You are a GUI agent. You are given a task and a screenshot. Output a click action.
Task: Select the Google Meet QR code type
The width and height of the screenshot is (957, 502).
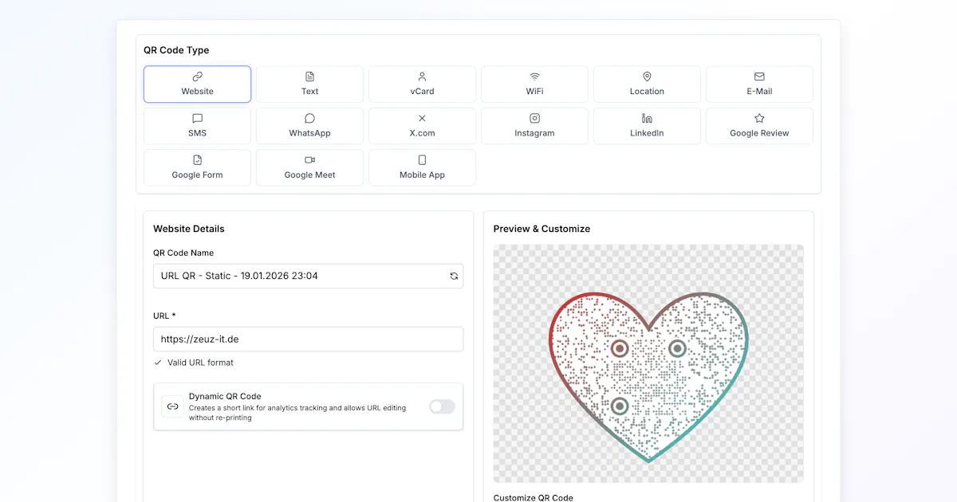point(309,167)
